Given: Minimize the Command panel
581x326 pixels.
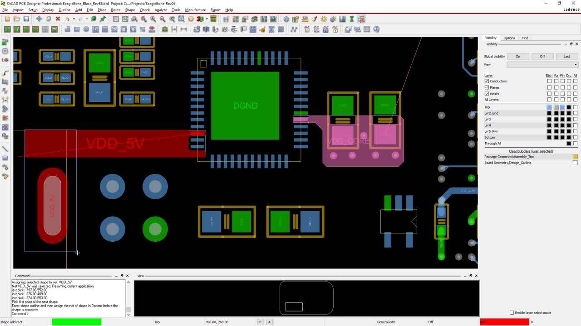Looking at the screenshot, I should tap(116, 276).
